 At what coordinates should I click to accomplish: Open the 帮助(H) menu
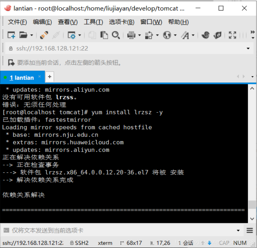coord(178,22)
